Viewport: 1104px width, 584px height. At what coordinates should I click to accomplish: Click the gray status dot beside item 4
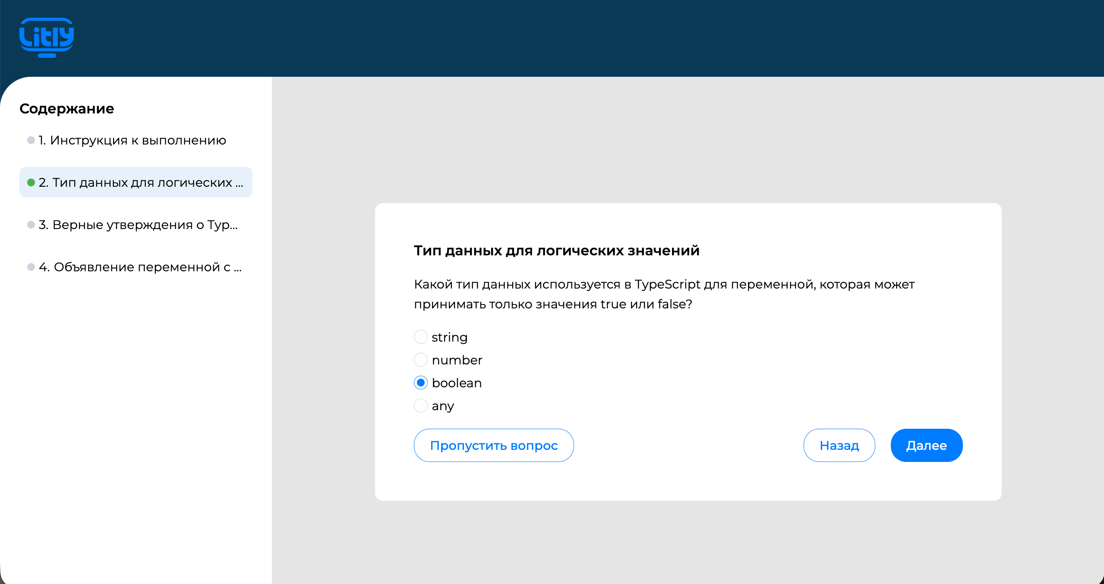point(31,267)
